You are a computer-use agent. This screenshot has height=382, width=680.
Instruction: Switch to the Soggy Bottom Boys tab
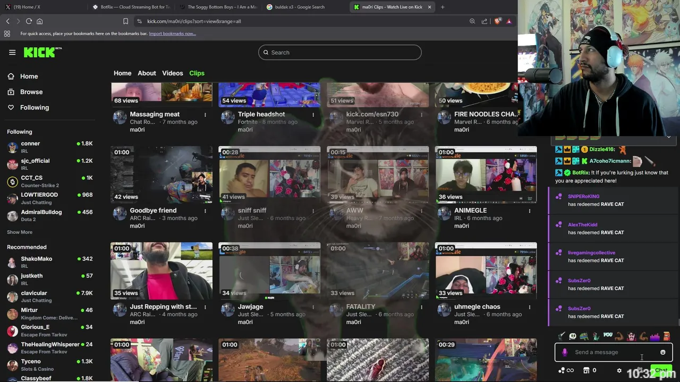click(x=218, y=7)
